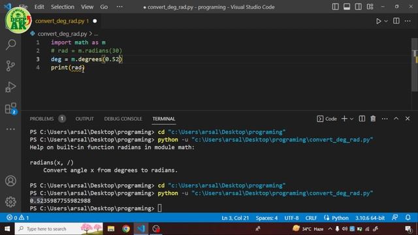Show hidden menu bar items ellipsis

[x=120, y=7]
